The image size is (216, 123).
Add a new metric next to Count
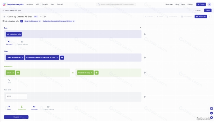18,73
